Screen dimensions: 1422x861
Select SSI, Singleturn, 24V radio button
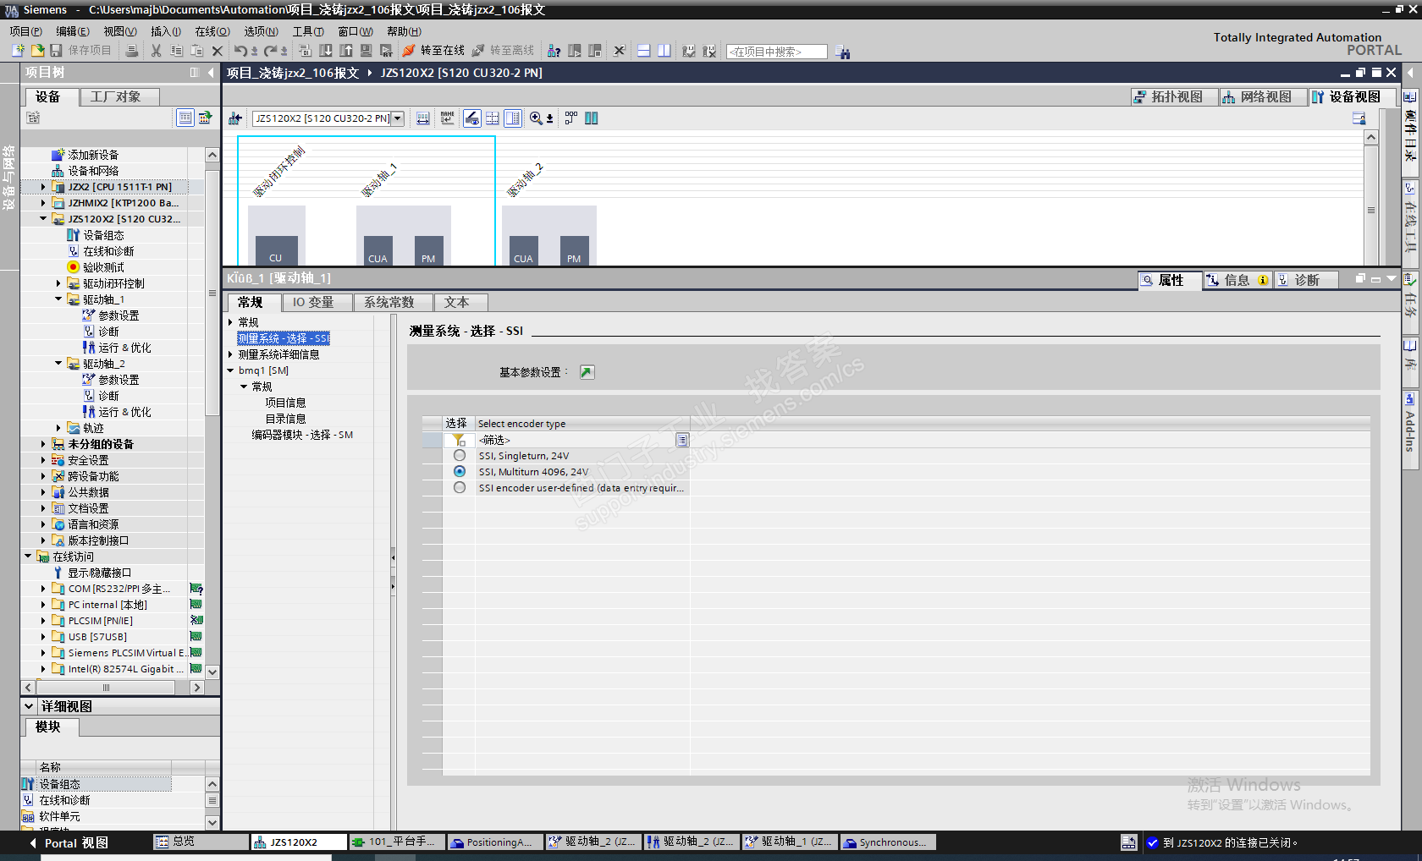coord(460,456)
